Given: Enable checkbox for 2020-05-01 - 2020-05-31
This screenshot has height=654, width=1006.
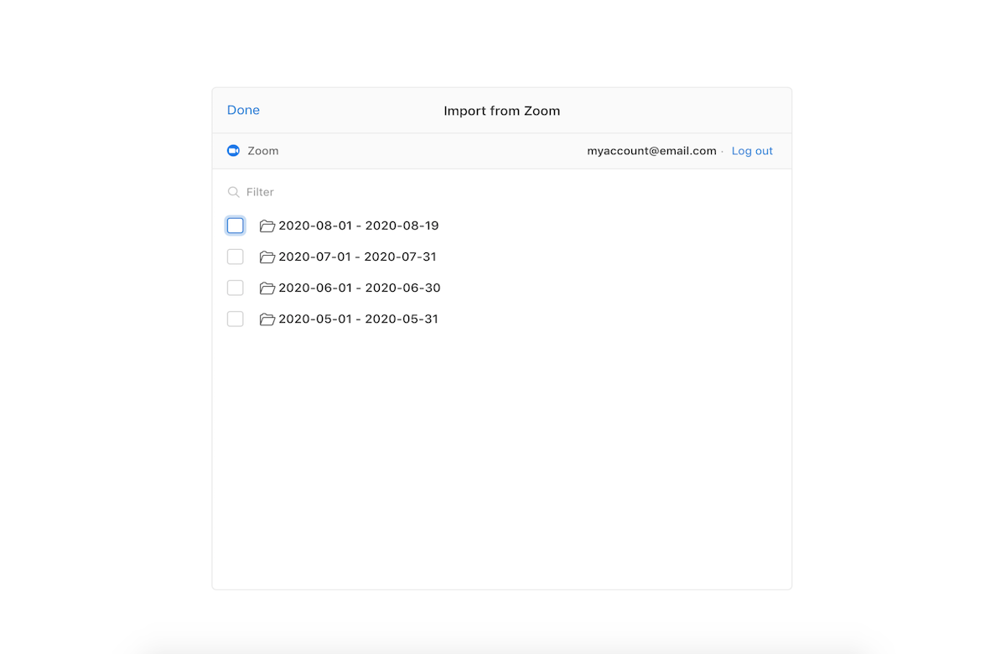Looking at the screenshot, I should coord(236,319).
